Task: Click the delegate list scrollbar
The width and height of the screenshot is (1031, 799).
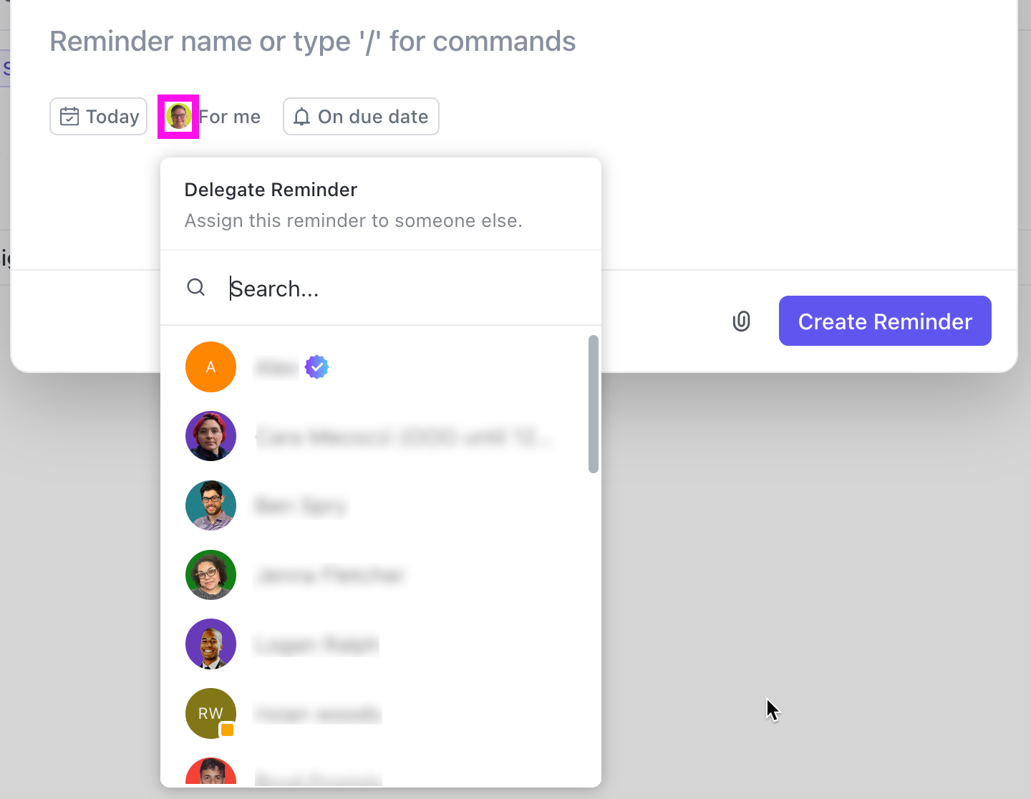Action: (593, 405)
